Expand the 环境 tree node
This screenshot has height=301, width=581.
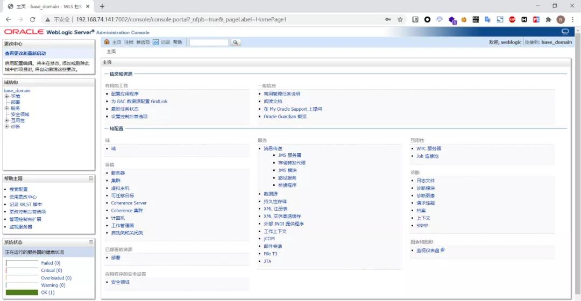click(x=6, y=96)
